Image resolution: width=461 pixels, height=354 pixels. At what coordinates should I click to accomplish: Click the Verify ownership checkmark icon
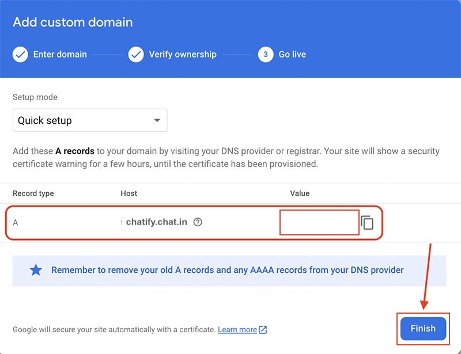(136, 55)
